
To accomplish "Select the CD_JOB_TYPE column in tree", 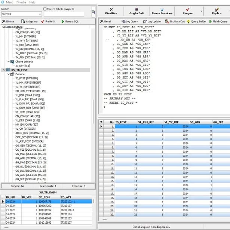I will pyautogui.click(x=31, y=91).
